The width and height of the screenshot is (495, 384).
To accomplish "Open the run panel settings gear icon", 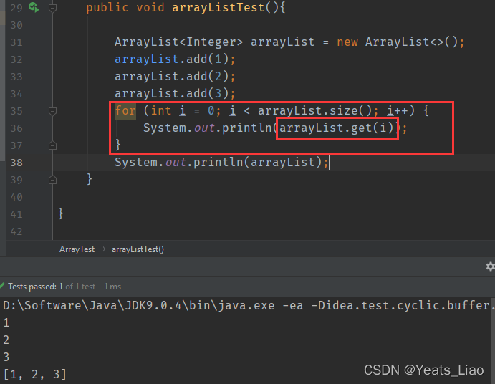I will [x=490, y=267].
